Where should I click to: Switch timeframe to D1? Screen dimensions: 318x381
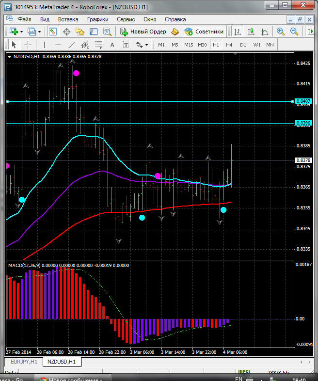tap(243, 45)
